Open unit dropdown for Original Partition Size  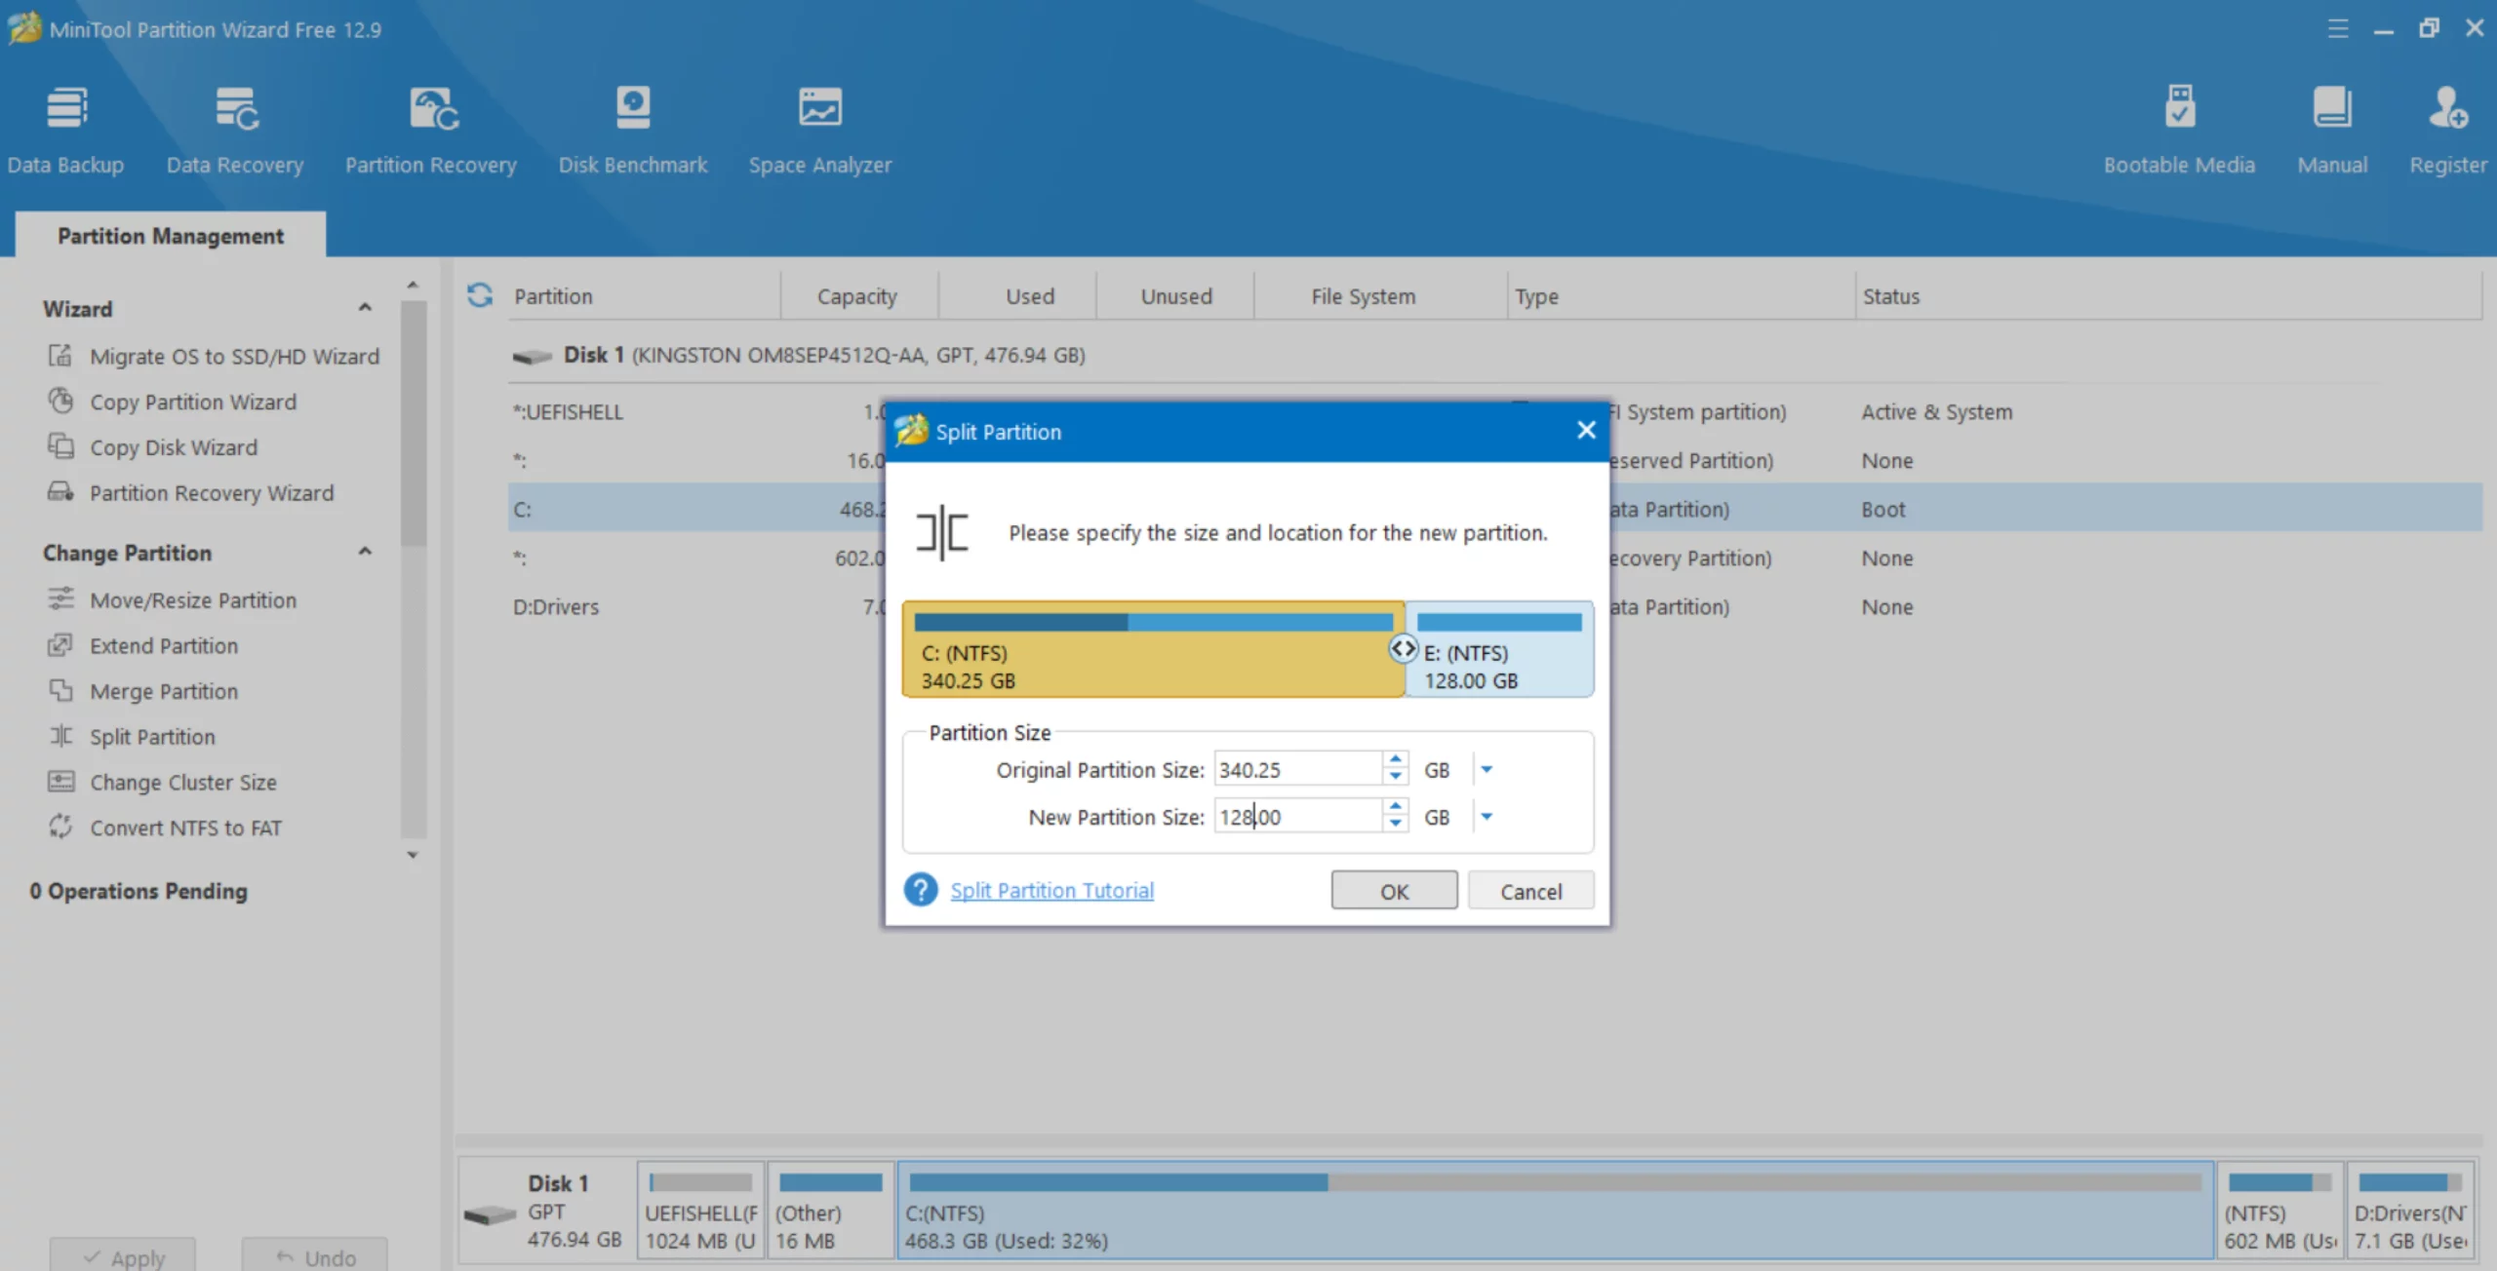coord(1486,770)
